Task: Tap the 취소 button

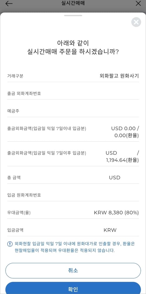Action: pos(73,271)
